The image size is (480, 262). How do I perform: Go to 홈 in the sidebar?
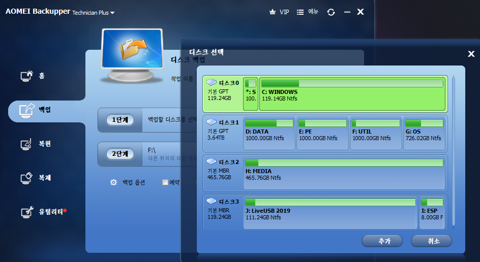[33, 76]
